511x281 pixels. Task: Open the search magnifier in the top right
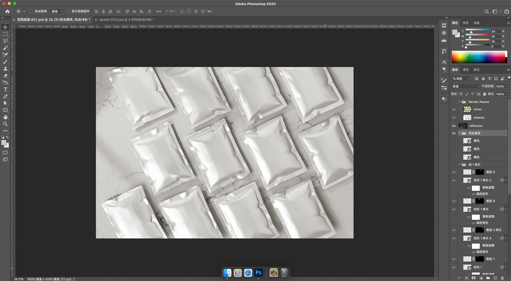coord(487,11)
